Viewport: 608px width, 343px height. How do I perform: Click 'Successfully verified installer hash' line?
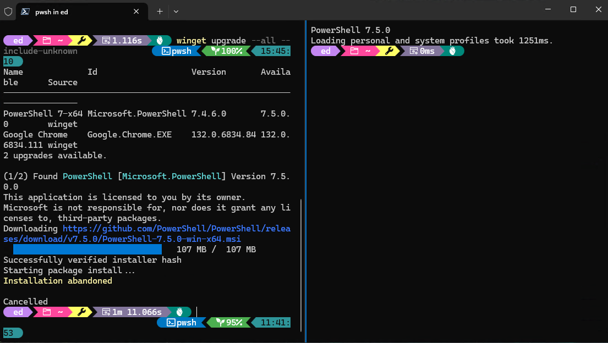tap(92, 259)
